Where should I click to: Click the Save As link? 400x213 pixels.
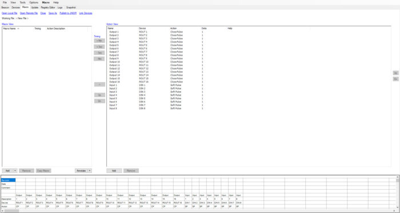pyautogui.click(x=53, y=13)
